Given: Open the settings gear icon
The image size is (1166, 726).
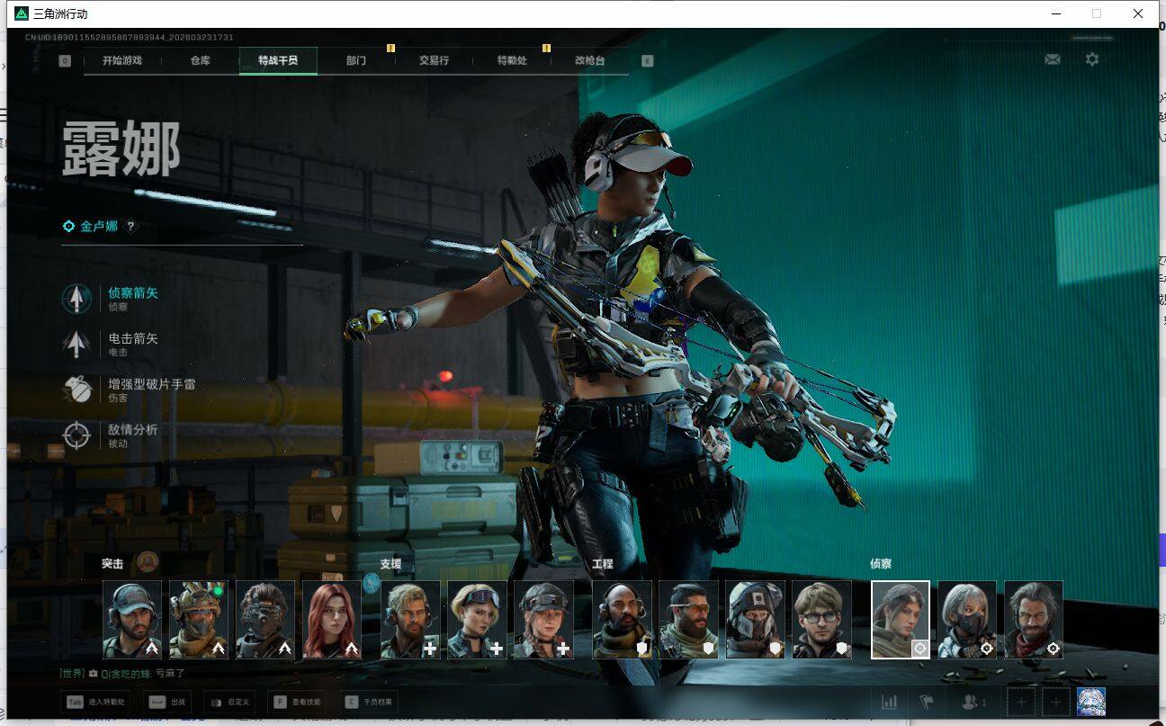Looking at the screenshot, I should (x=1092, y=59).
